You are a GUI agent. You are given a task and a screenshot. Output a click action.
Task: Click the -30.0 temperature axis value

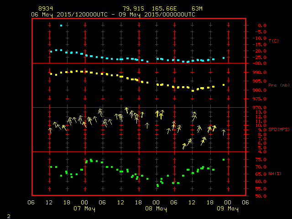coord(260,63)
